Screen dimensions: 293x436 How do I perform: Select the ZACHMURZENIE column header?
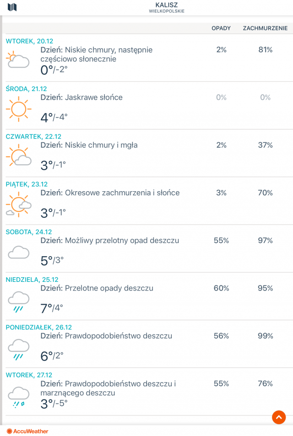tap(265, 28)
